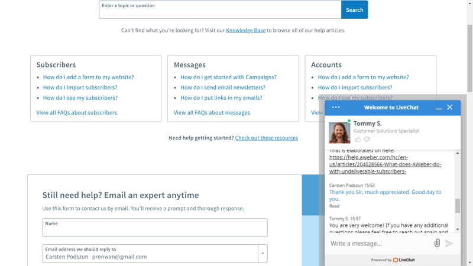This screenshot has height=266, width=473.
Task: Click the page vertical scrollbar thumb
Action: point(469,58)
